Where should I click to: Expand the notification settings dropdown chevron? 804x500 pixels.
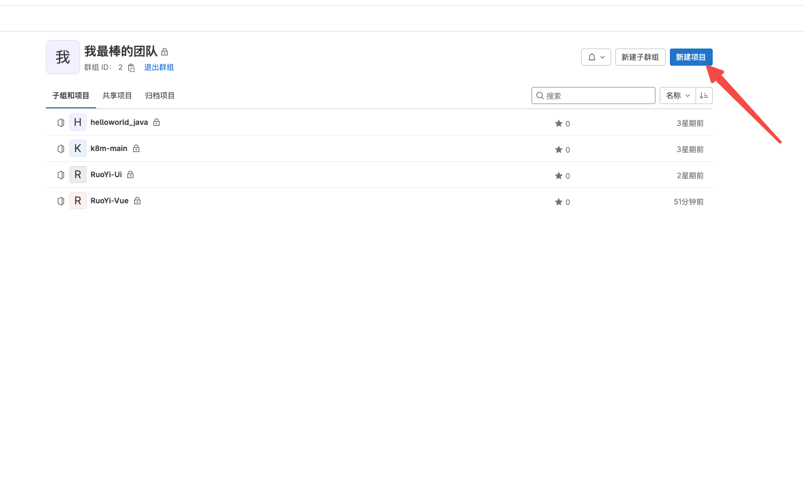click(x=603, y=57)
